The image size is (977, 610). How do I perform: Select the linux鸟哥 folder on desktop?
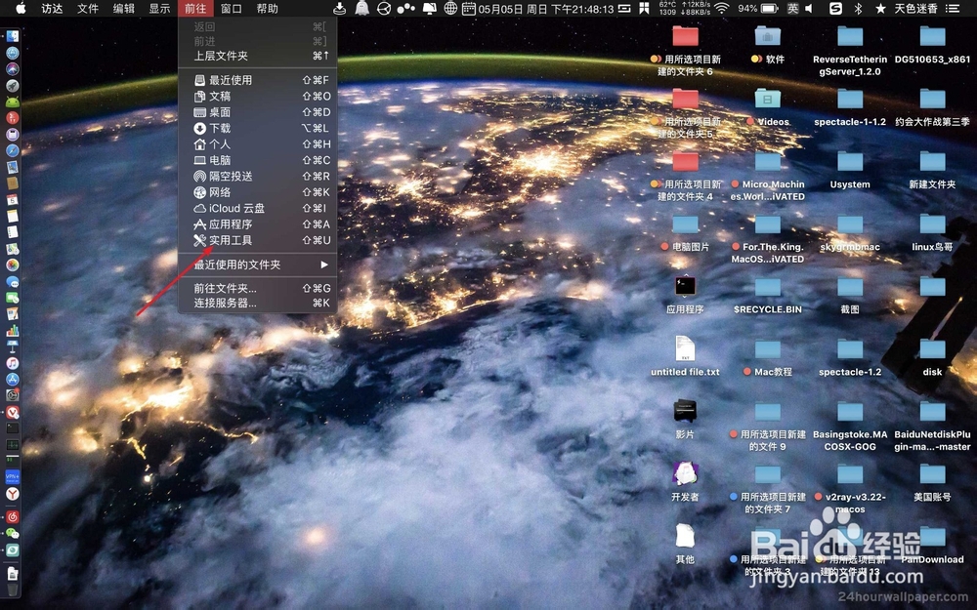click(932, 232)
